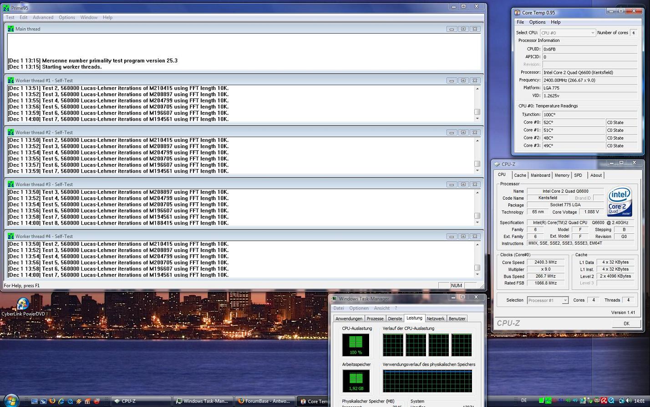Click the Main thread window icon
Image resolution: width=650 pixels, height=407 pixels.
(11, 29)
